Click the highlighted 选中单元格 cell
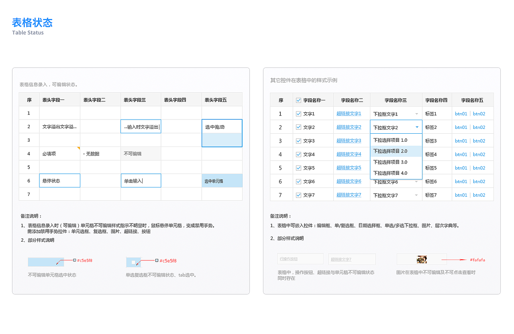The image size is (514, 334). [x=222, y=181]
